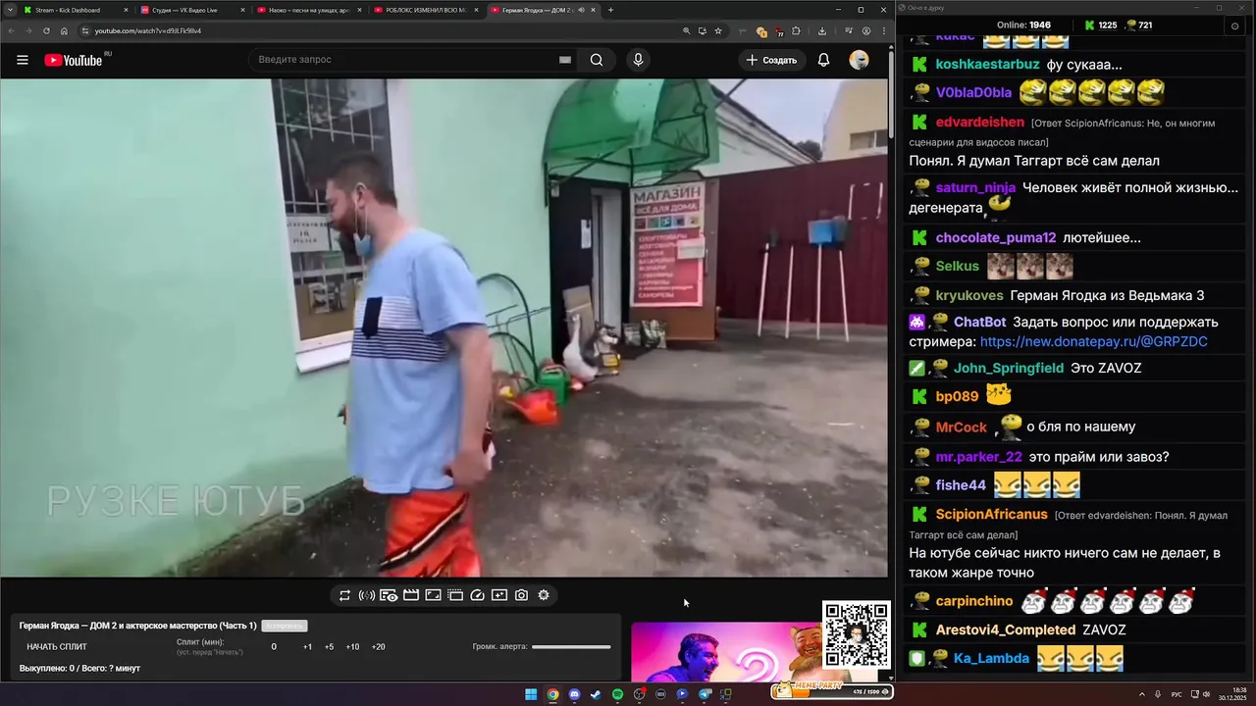The width and height of the screenshot is (1256, 706).
Task: Open browser downloads icon
Action: 822,30
